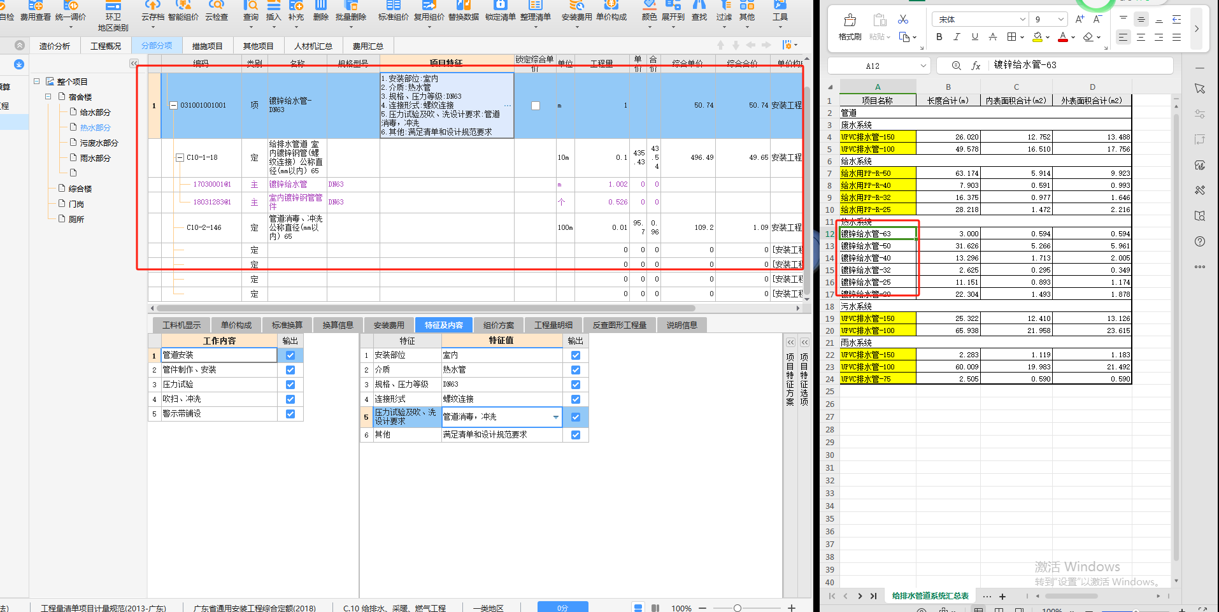
Task: Open the 管道消毒，冲洗 feature value dropdown
Action: coord(556,417)
